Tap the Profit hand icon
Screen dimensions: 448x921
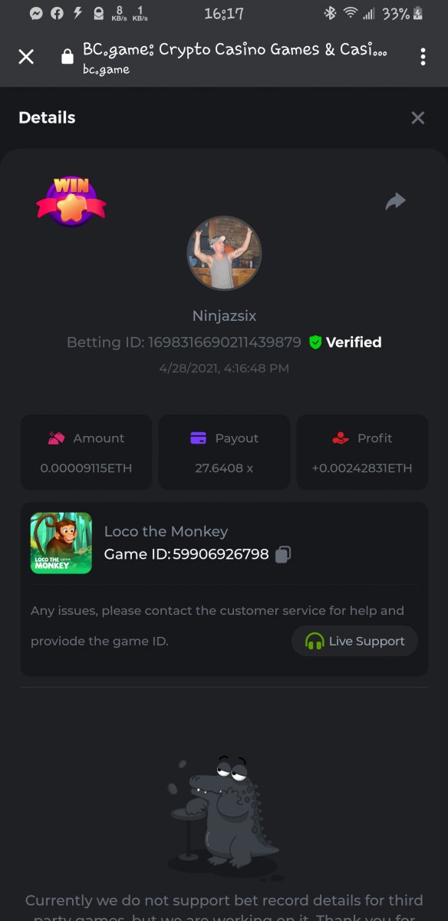(341, 438)
